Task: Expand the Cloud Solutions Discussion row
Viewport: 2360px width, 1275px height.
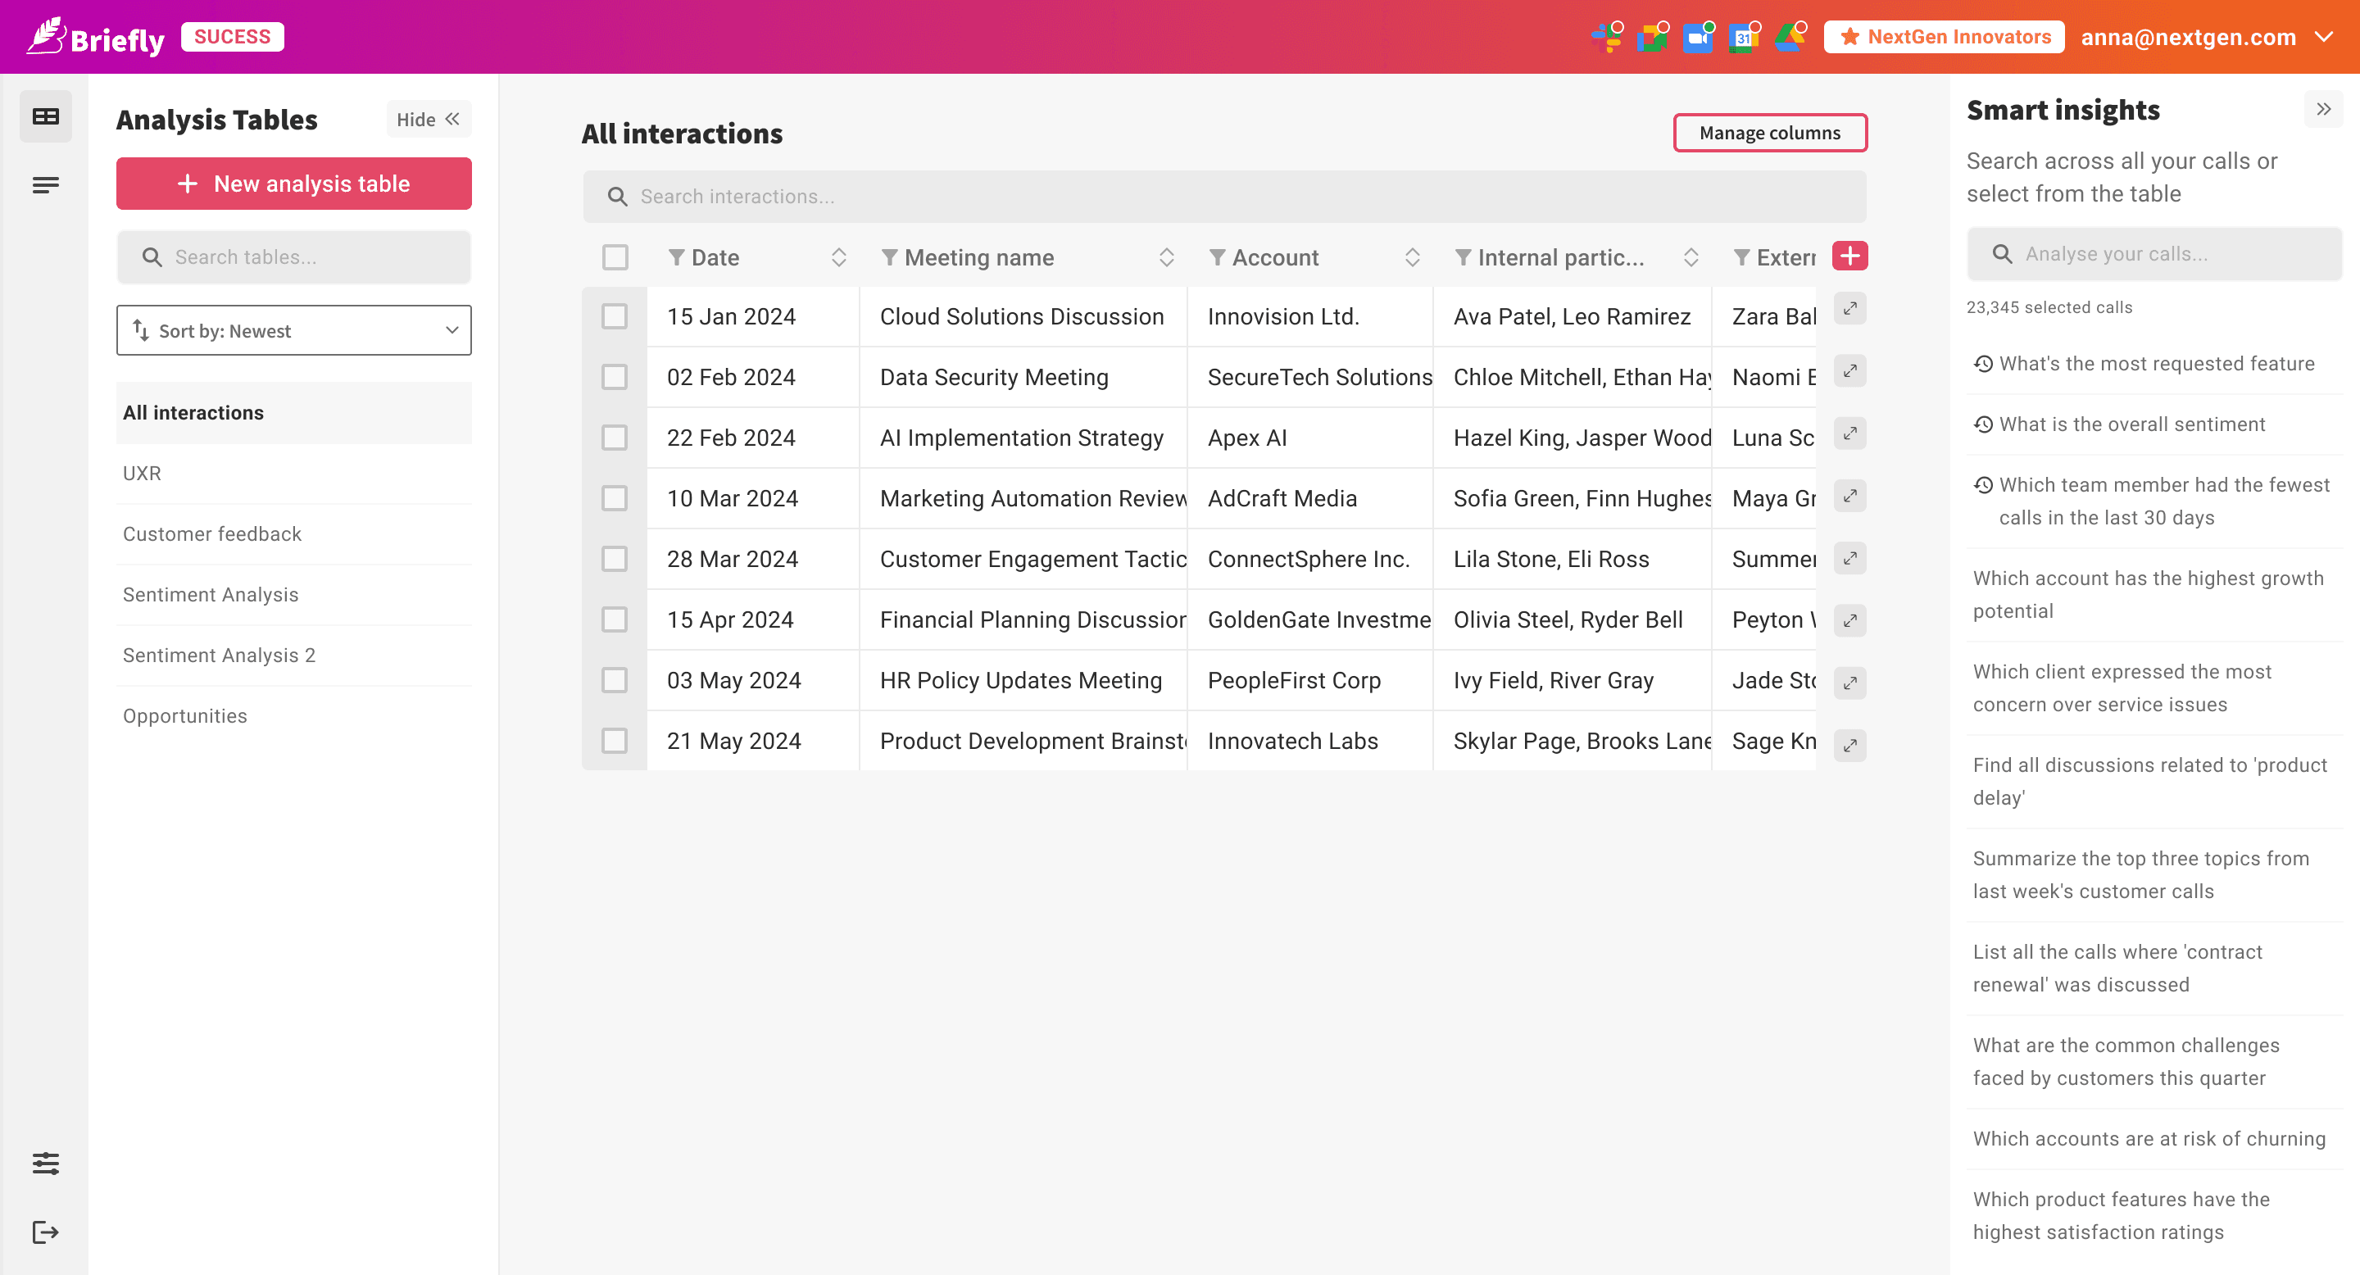Action: tap(1849, 309)
